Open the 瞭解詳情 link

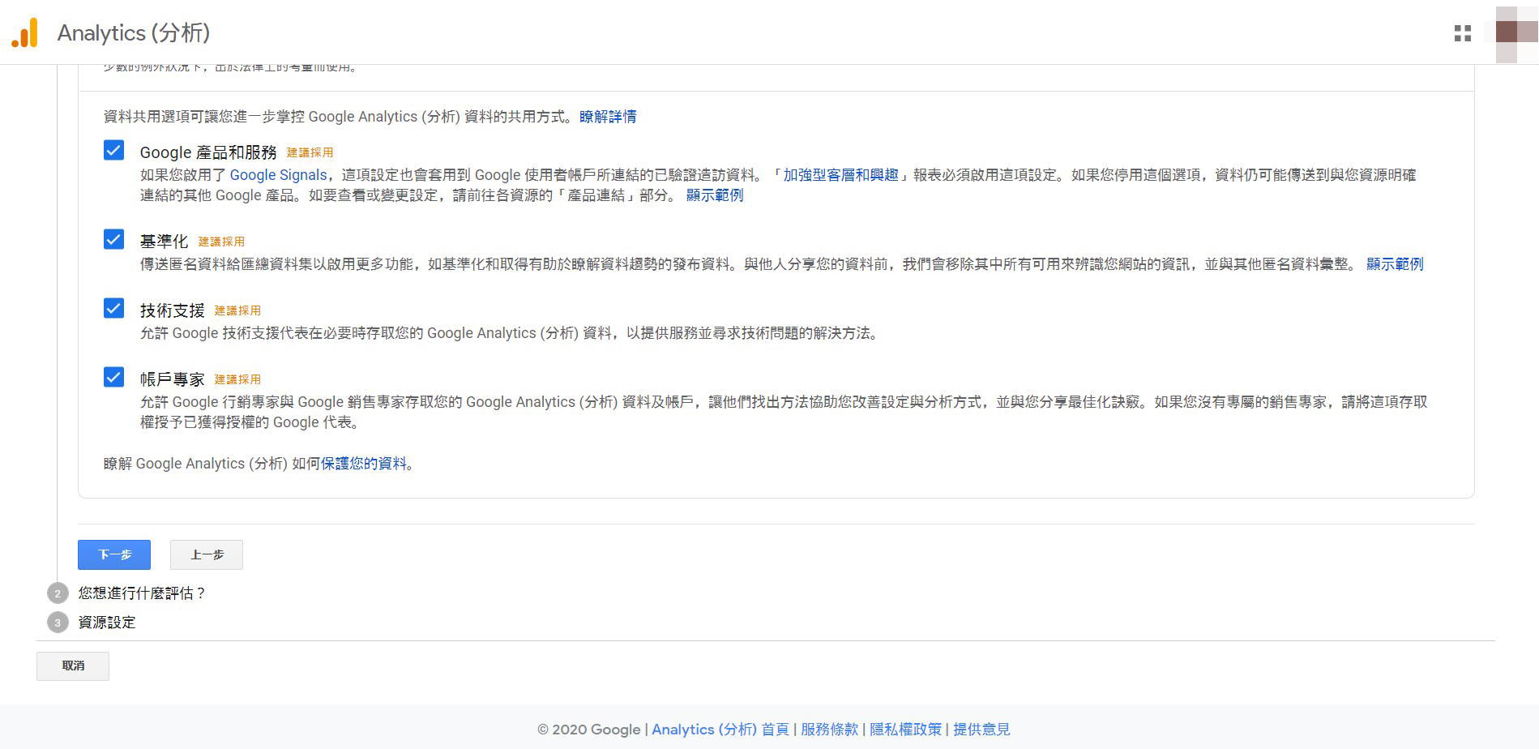[608, 117]
